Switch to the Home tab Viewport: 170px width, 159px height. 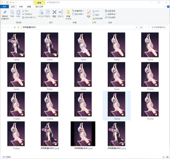(13, 7)
